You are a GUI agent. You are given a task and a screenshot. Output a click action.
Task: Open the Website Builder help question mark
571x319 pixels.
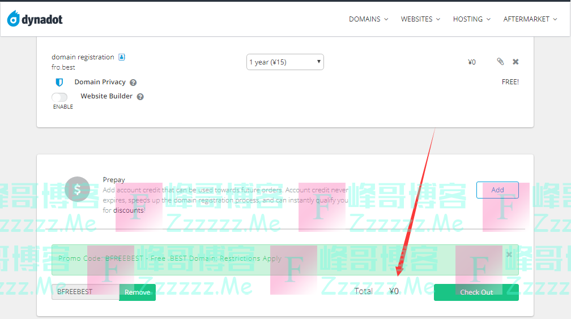coord(140,97)
